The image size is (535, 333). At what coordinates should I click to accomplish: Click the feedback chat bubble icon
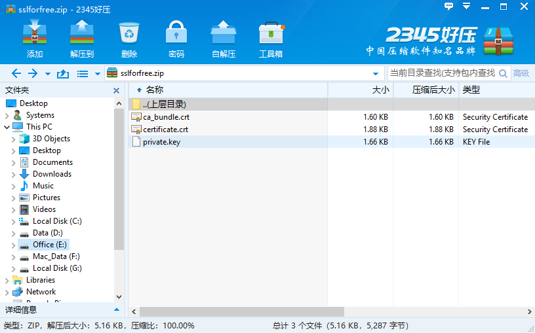448,6
